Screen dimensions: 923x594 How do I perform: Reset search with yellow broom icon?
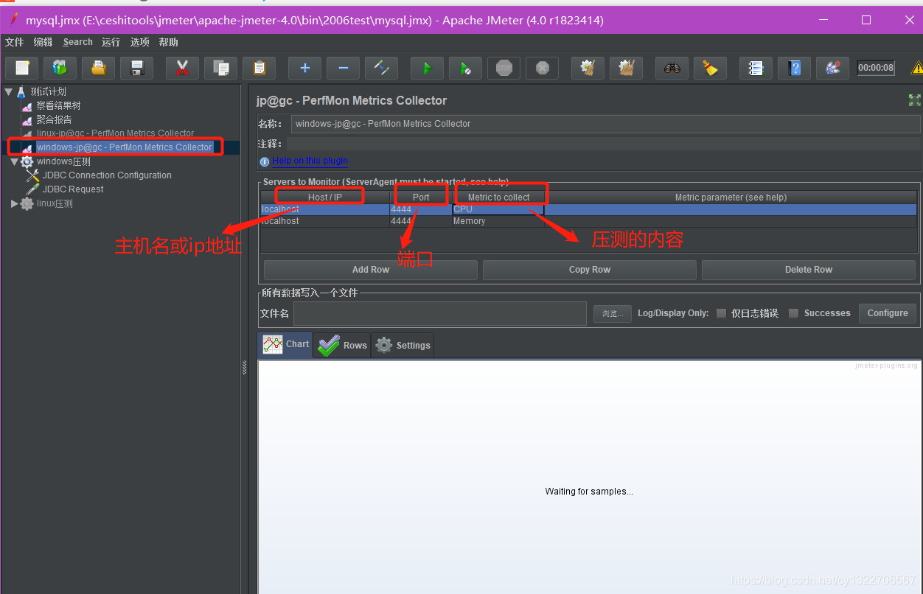tap(711, 68)
